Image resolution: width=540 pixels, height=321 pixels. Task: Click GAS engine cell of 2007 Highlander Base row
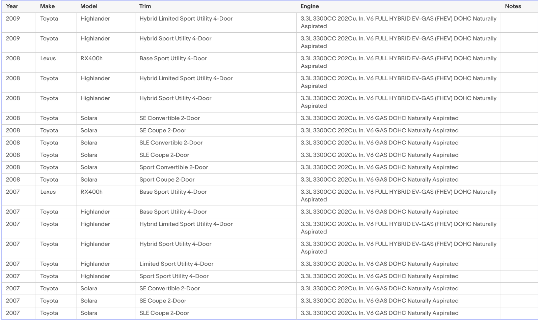[x=399, y=212]
